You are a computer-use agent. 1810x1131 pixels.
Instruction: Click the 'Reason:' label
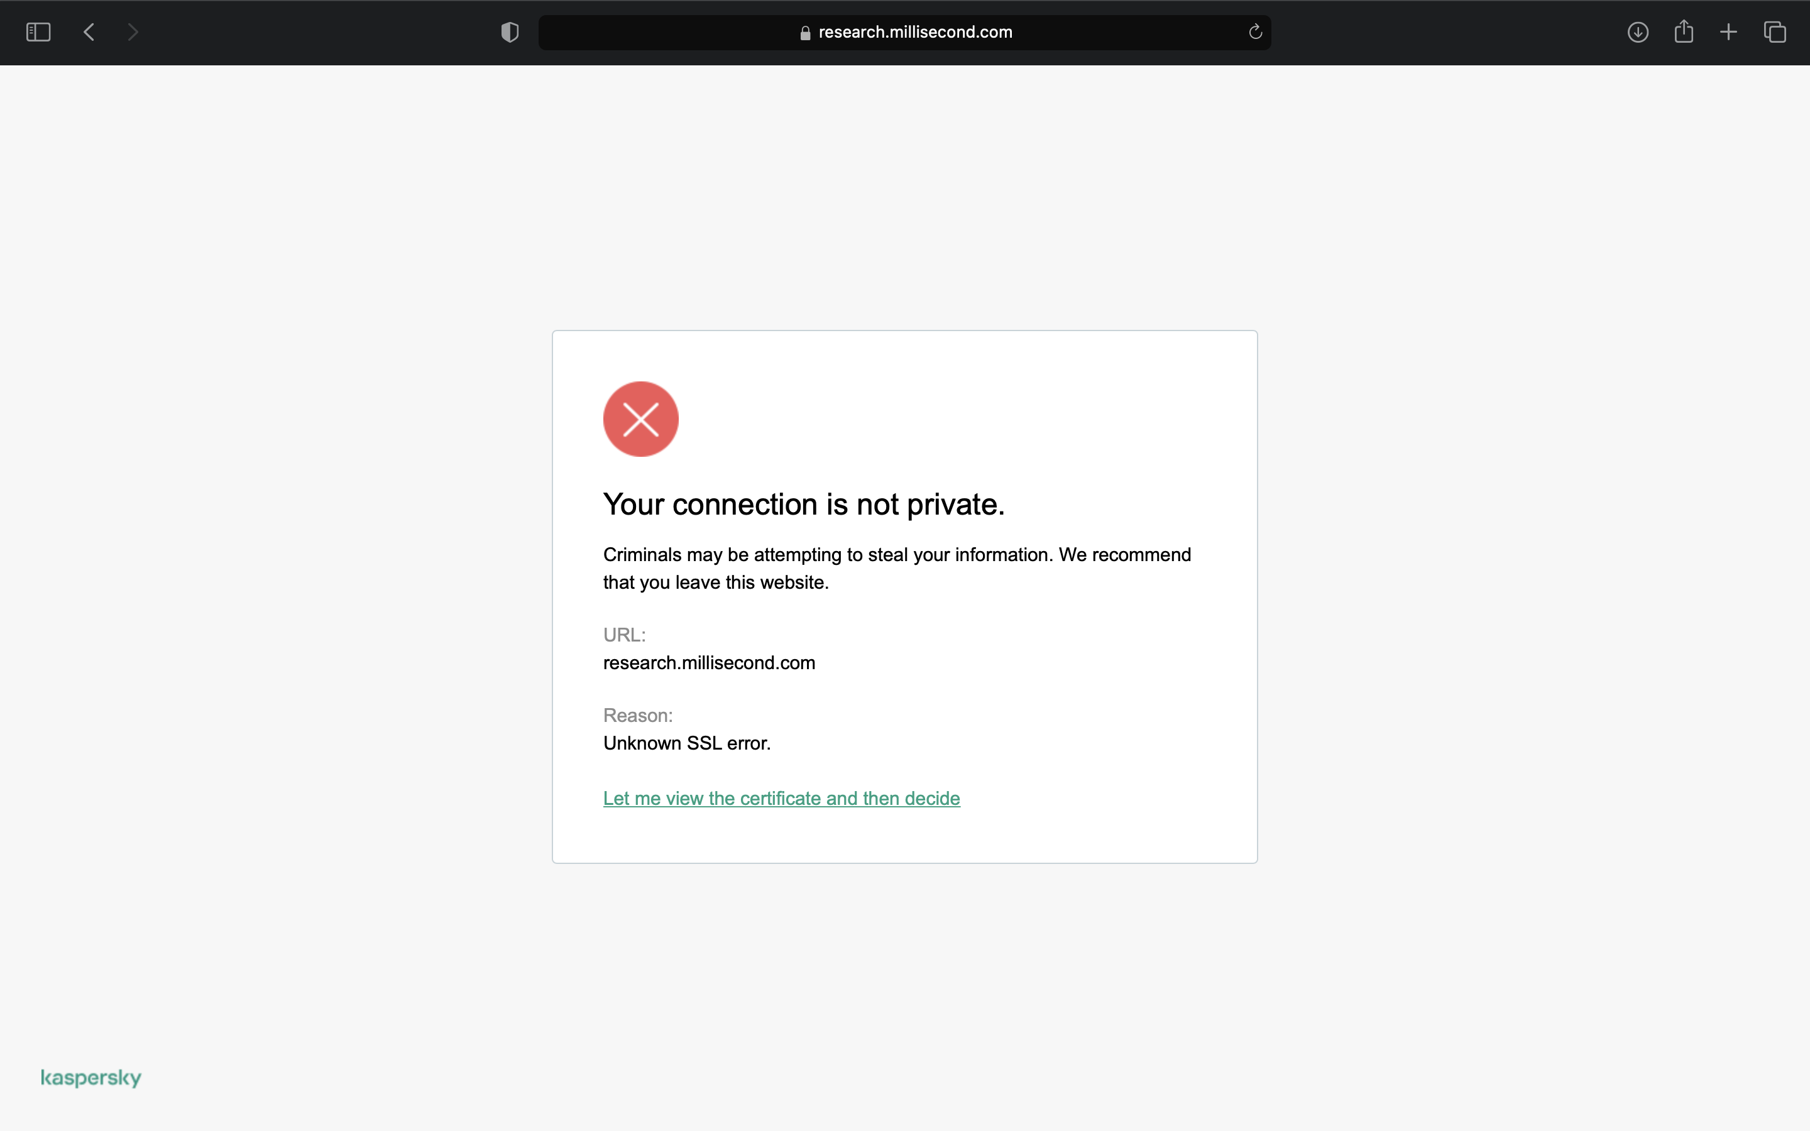coord(638,715)
